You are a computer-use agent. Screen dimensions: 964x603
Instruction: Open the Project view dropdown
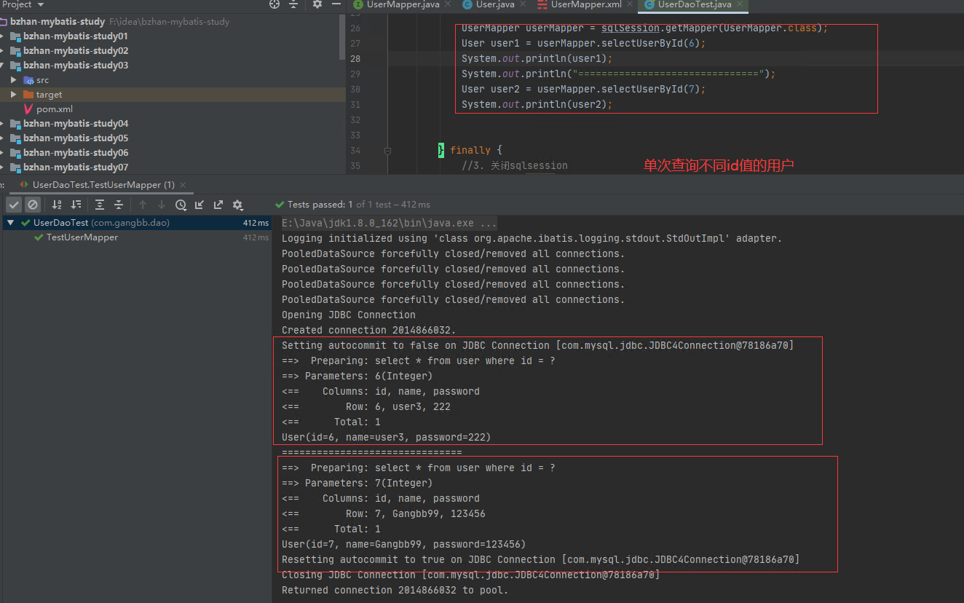point(23,4)
